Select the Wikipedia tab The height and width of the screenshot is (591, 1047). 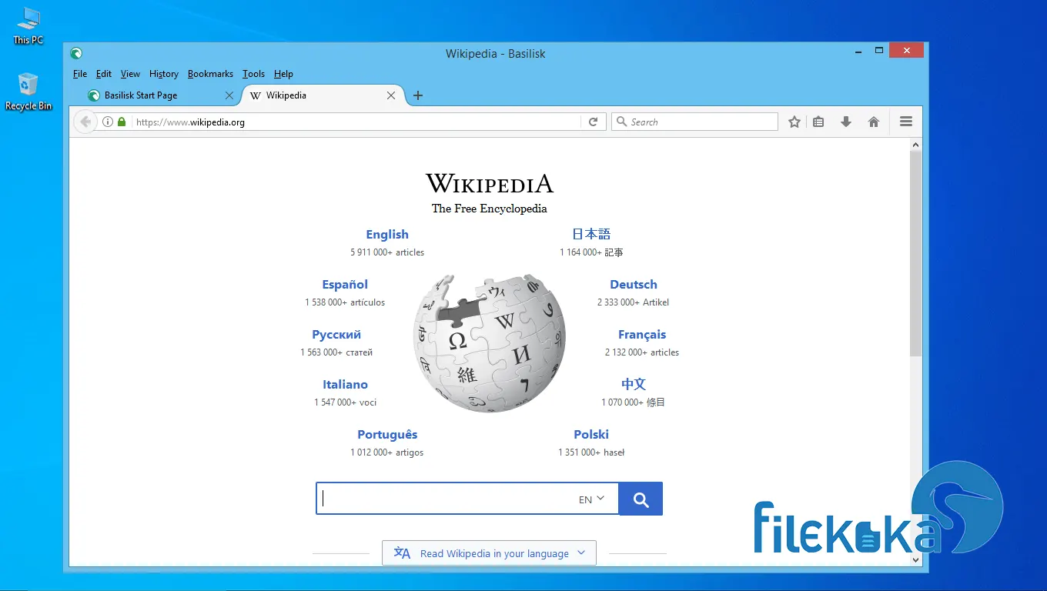point(322,95)
